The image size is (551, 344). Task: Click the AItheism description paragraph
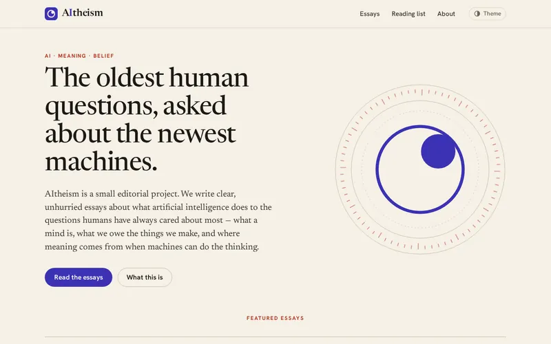pyautogui.click(x=158, y=220)
